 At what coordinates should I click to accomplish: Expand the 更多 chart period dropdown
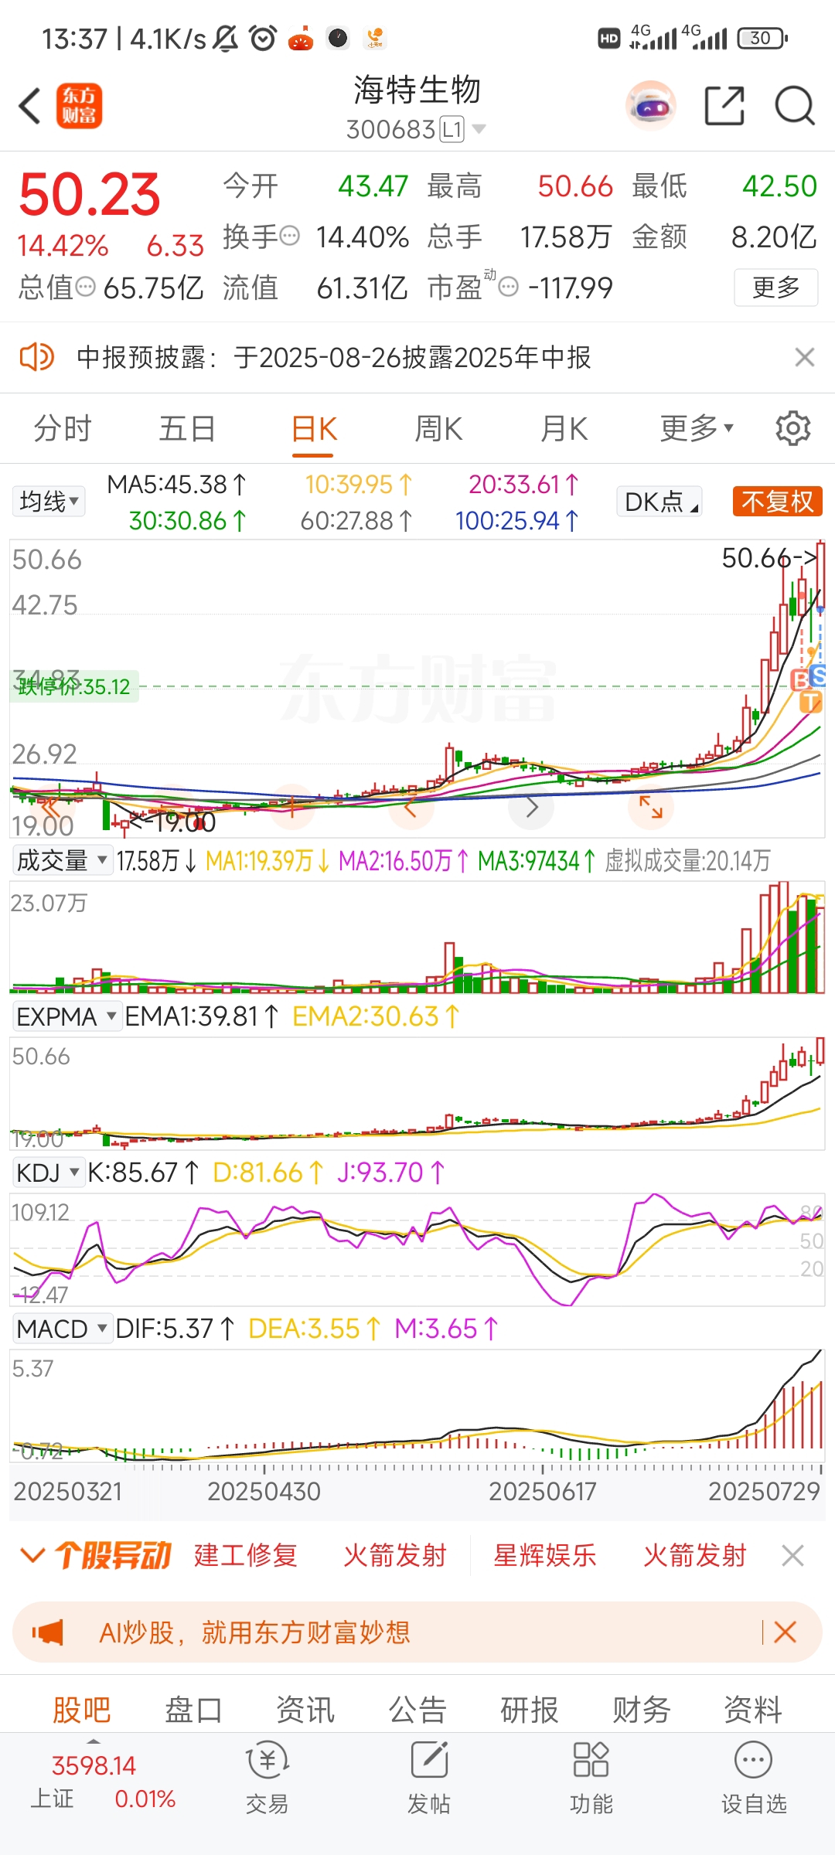click(x=696, y=428)
